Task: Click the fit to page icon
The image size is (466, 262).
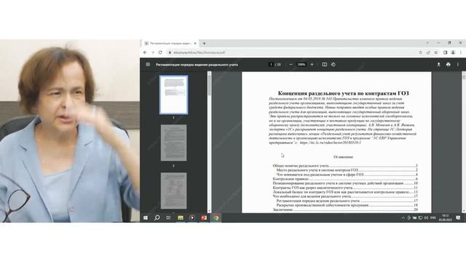Action: pyautogui.click(x=324, y=65)
